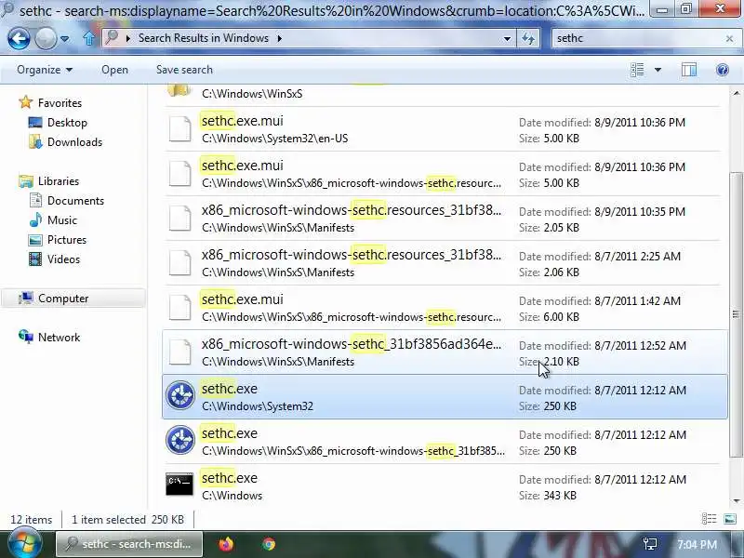
Task: Open the Windows Start menu
Action: pos(25,544)
